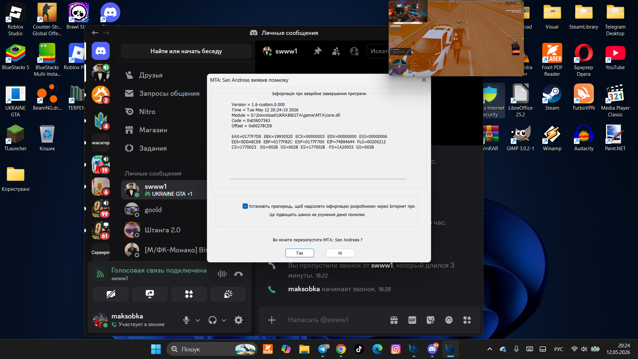Share your screen in Discord call
Viewport: 638px width, 359px height.
[x=150, y=294]
